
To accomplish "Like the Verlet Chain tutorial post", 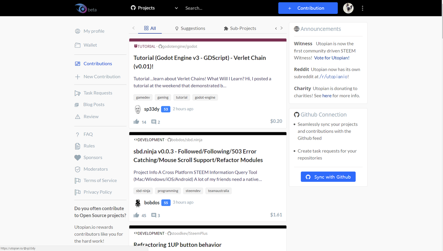I will pos(136,122).
